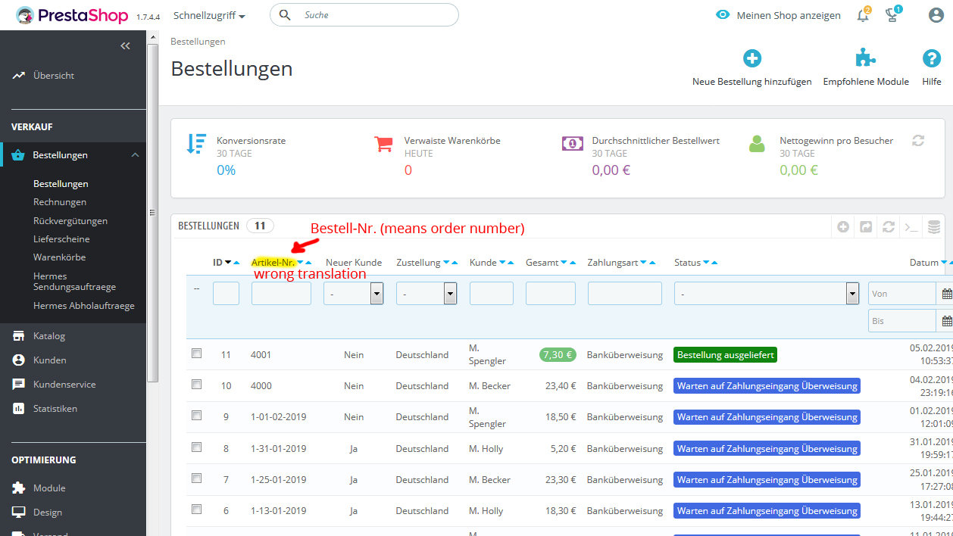The width and height of the screenshot is (953, 536).
Task: Click the Konversionsrate KPI icon
Action: [196, 144]
